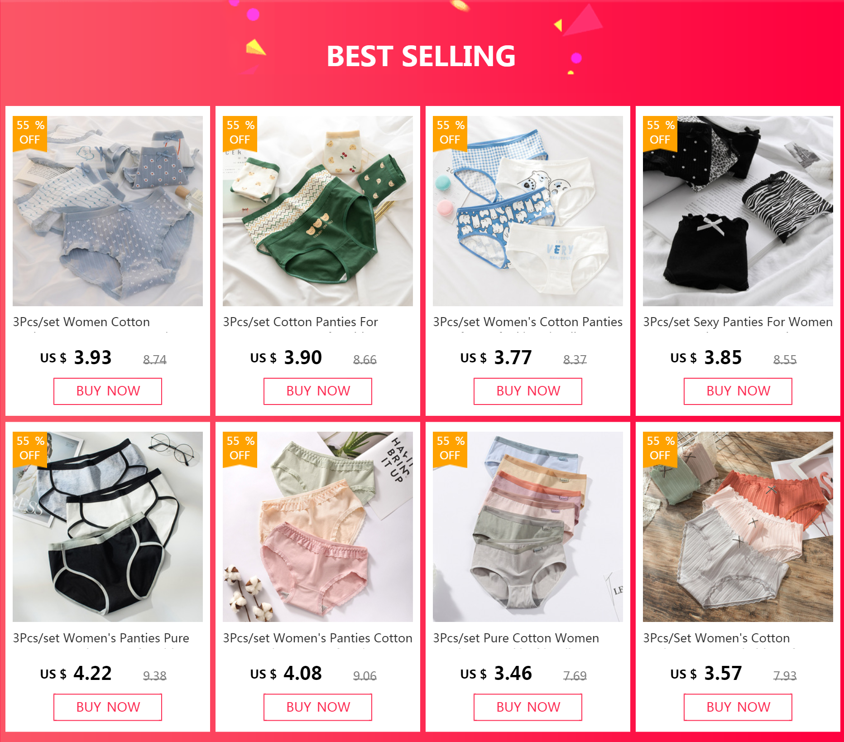The width and height of the screenshot is (844, 742).
Task: Click BUY NOW for the $3.85 set
Action: tap(738, 391)
